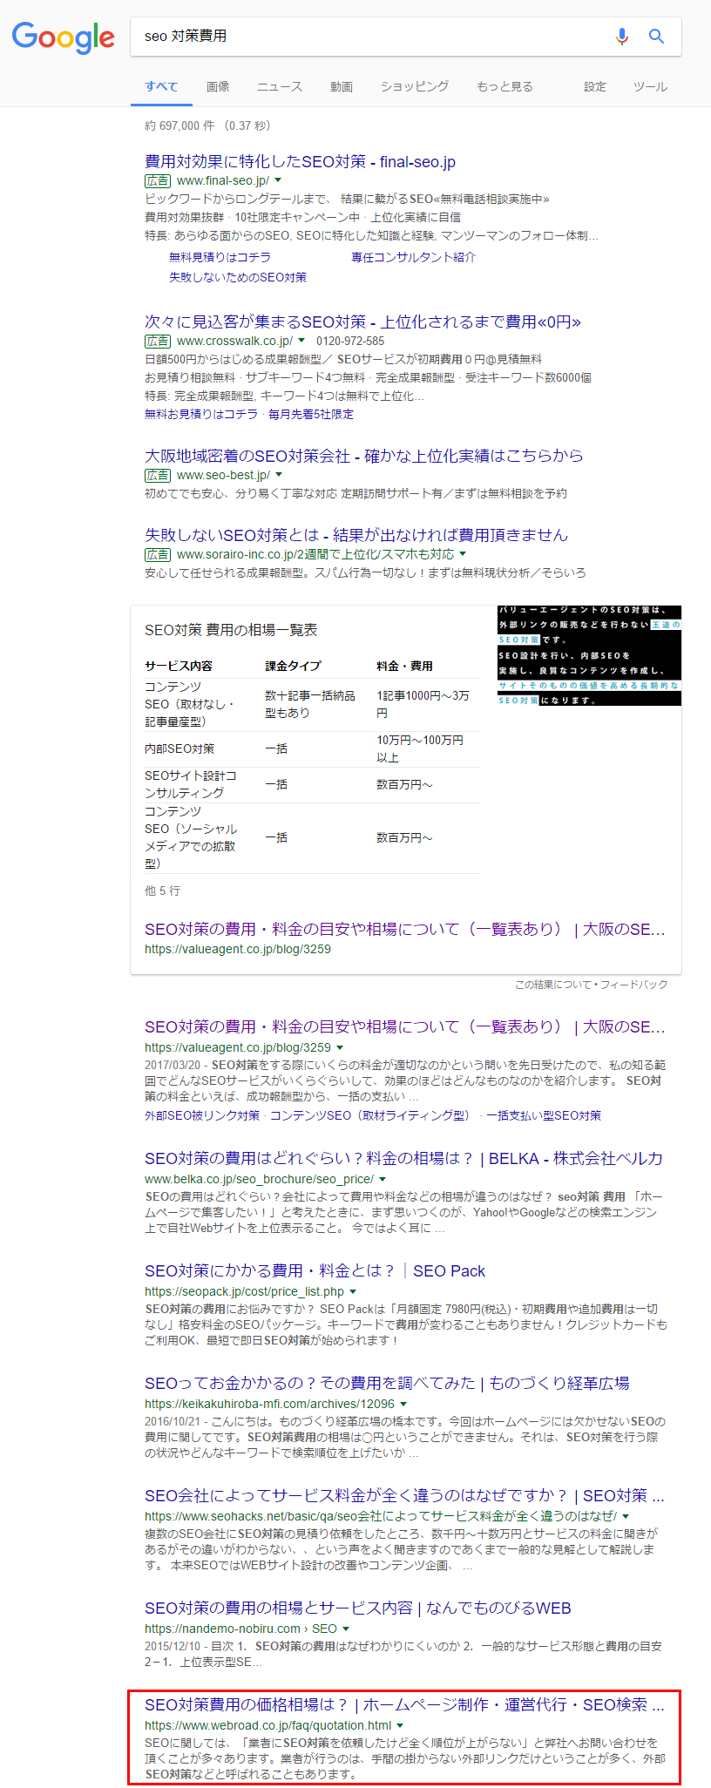Image resolution: width=711 pixels, height=1788 pixels.
Task: Open the ツール options
Action: (x=650, y=86)
